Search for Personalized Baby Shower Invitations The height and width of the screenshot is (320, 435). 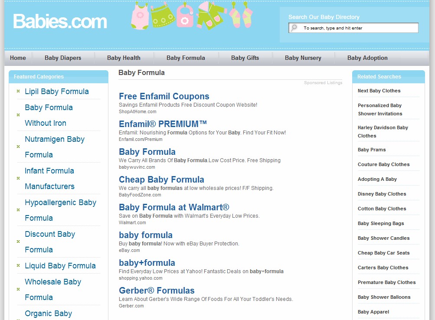pyautogui.click(x=380, y=110)
